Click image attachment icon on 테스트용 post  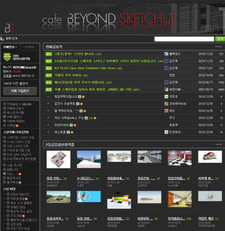(68, 132)
